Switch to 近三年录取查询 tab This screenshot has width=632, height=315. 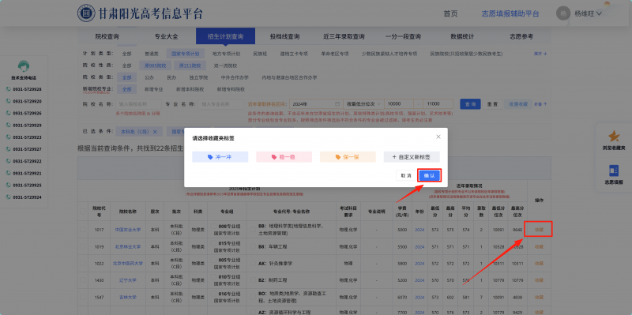[x=344, y=36]
